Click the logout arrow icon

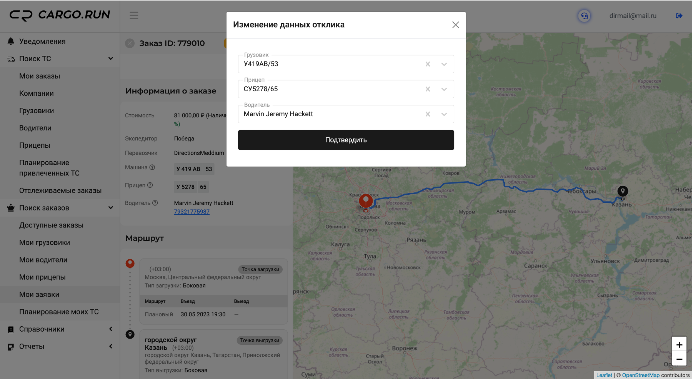click(679, 16)
